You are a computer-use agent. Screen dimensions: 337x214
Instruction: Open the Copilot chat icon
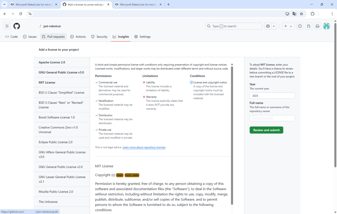[x=268, y=26]
